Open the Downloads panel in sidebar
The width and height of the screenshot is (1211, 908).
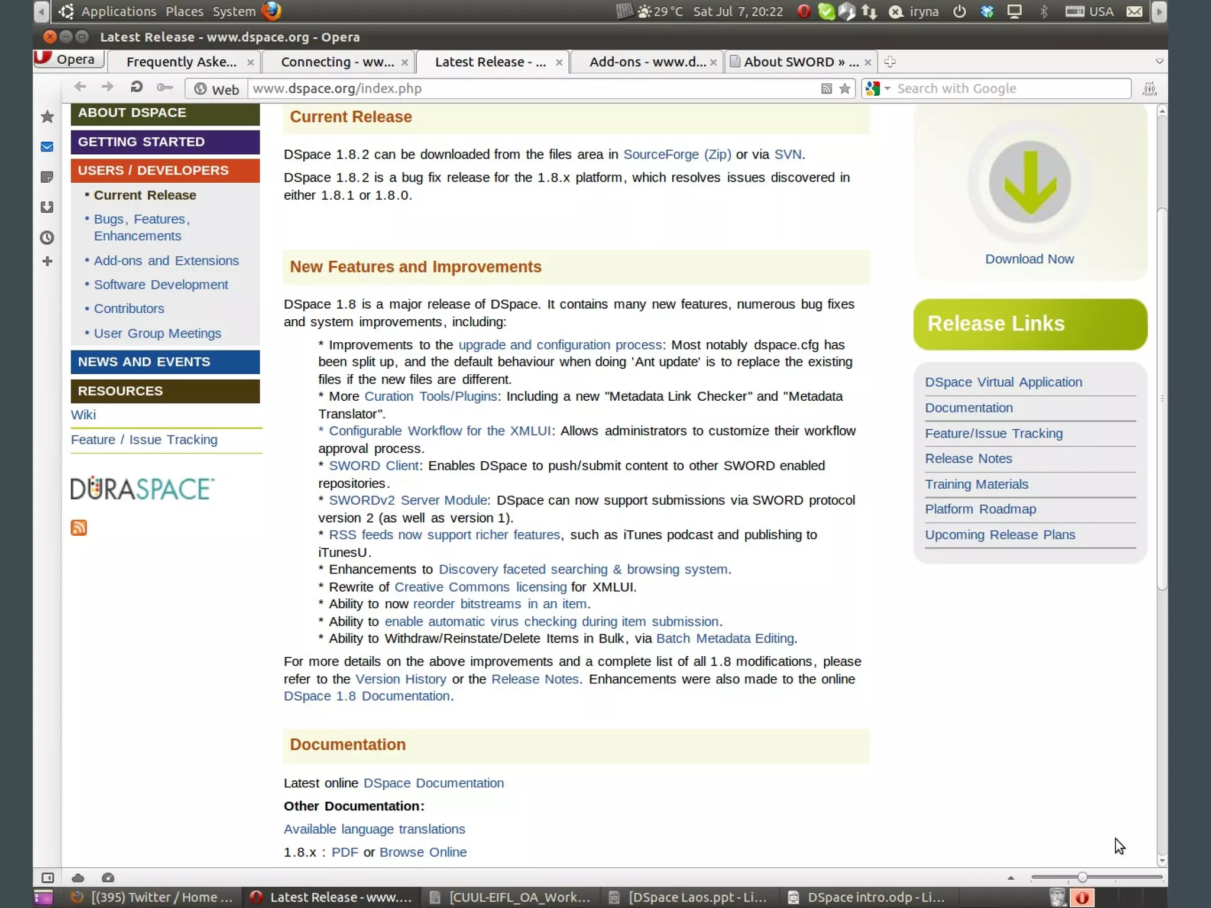47,207
